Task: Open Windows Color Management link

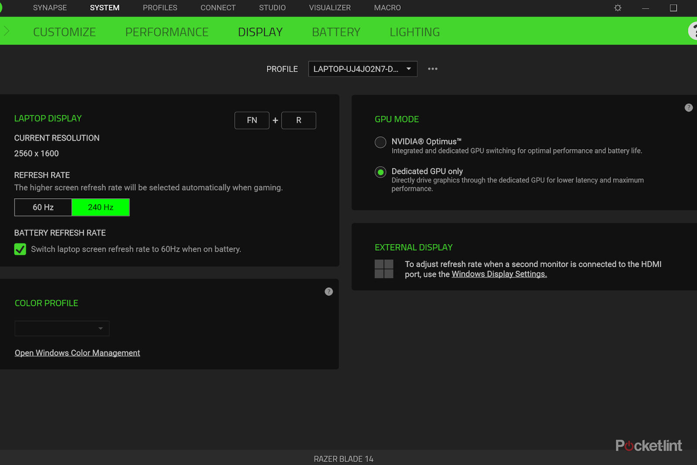Action: click(77, 353)
